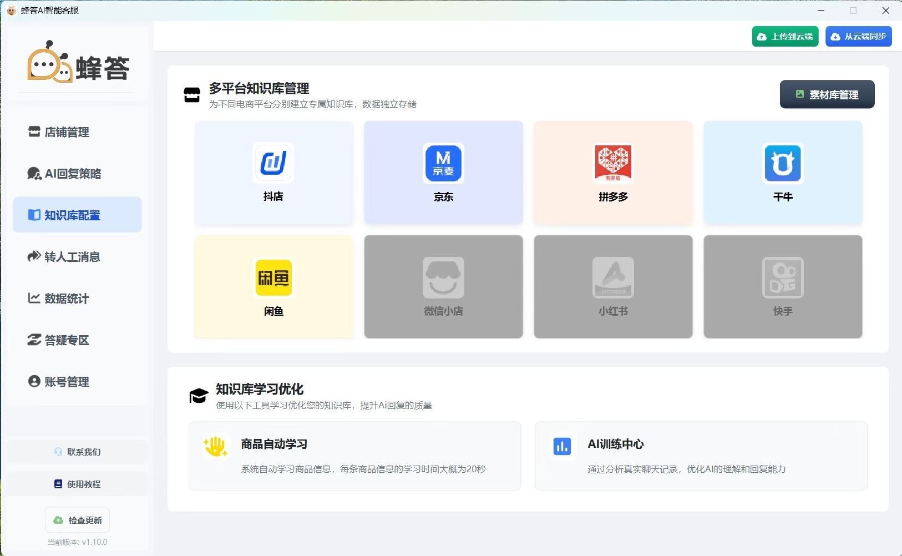The height and width of the screenshot is (556, 902).
Task: Open 转人工消息 sidebar entry
Action: (x=72, y=257)
